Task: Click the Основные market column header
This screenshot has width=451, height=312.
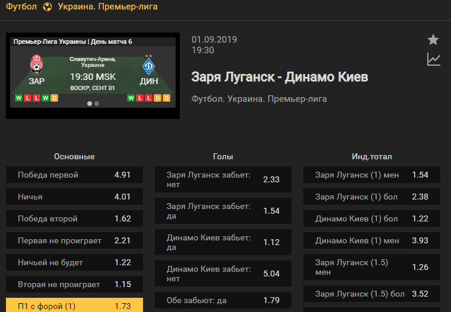Action: [74, 156]
